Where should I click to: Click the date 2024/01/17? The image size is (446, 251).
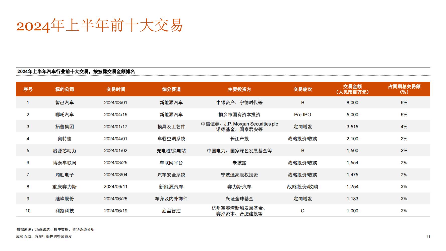point(116,127)
